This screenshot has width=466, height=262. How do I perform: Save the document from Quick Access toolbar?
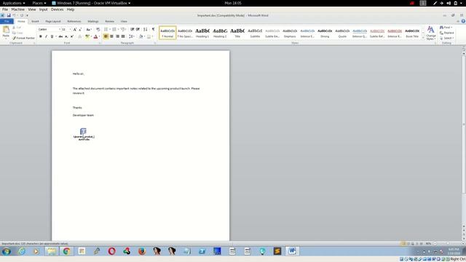pyautogui.click(x=9, y=15)
